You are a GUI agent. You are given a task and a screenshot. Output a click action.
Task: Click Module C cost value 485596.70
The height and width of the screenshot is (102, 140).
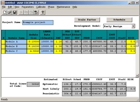pyautogui.click(x=99, y=51)
